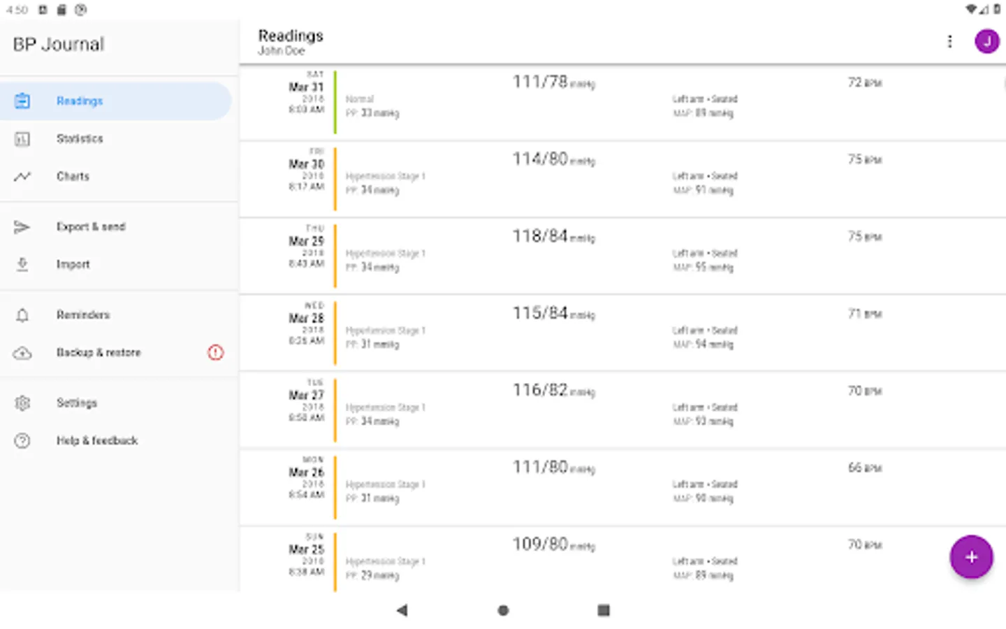Tap the purple J profile avatar
Screen dimensions: 1006x629
(x=986, y=42)
